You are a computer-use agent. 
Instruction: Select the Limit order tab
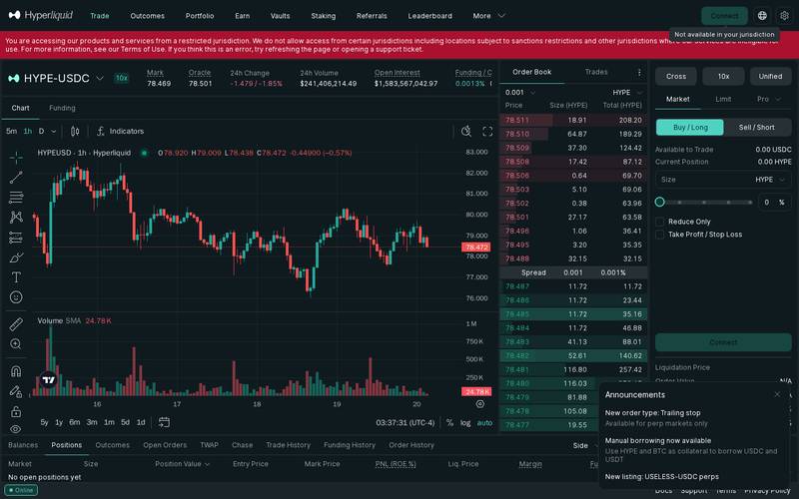pyautogui.click(x=723, y=99)
